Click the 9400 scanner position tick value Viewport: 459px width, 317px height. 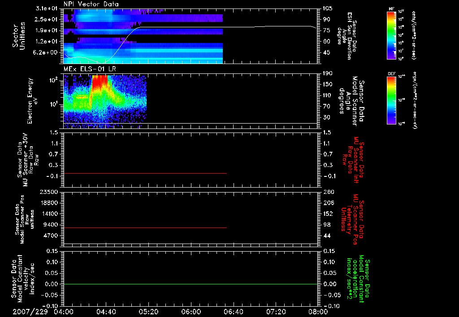(x=51, y=225)
